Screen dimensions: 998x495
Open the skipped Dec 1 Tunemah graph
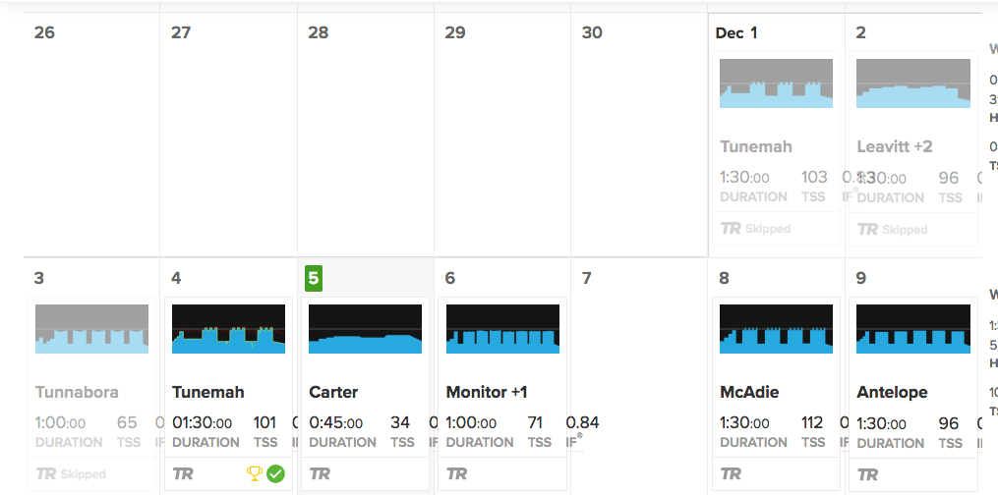777,83
